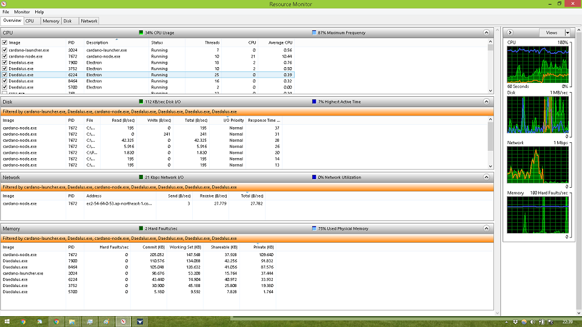The image size is (582, 327).
Task: Sort CPU list by Threads column
Action: [x=212, y=42]
